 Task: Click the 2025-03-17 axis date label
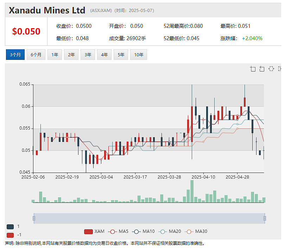(135, 177)
